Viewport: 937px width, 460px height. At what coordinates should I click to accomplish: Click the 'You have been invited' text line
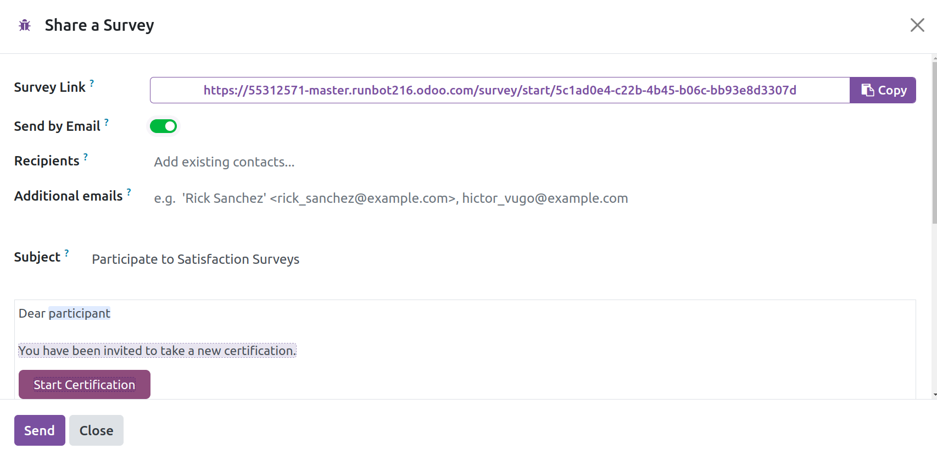[x=157, y=351]
